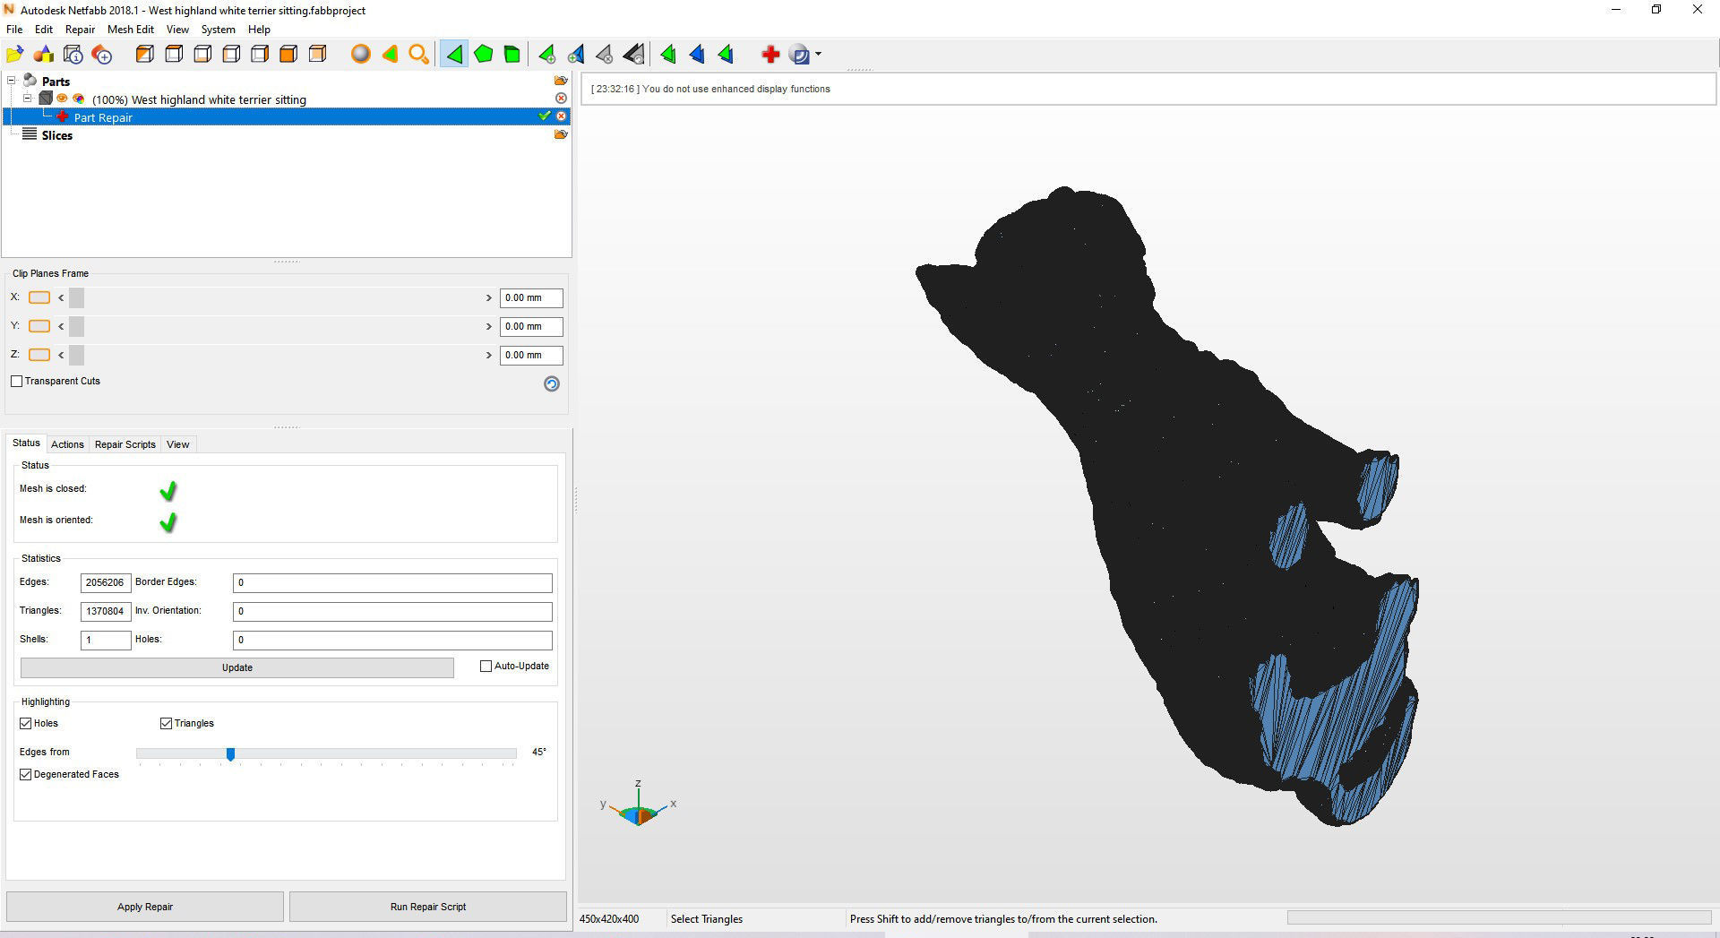
Task: Apply repair using green check in tree
Action: pyautogui.click(x=544, y=116)
